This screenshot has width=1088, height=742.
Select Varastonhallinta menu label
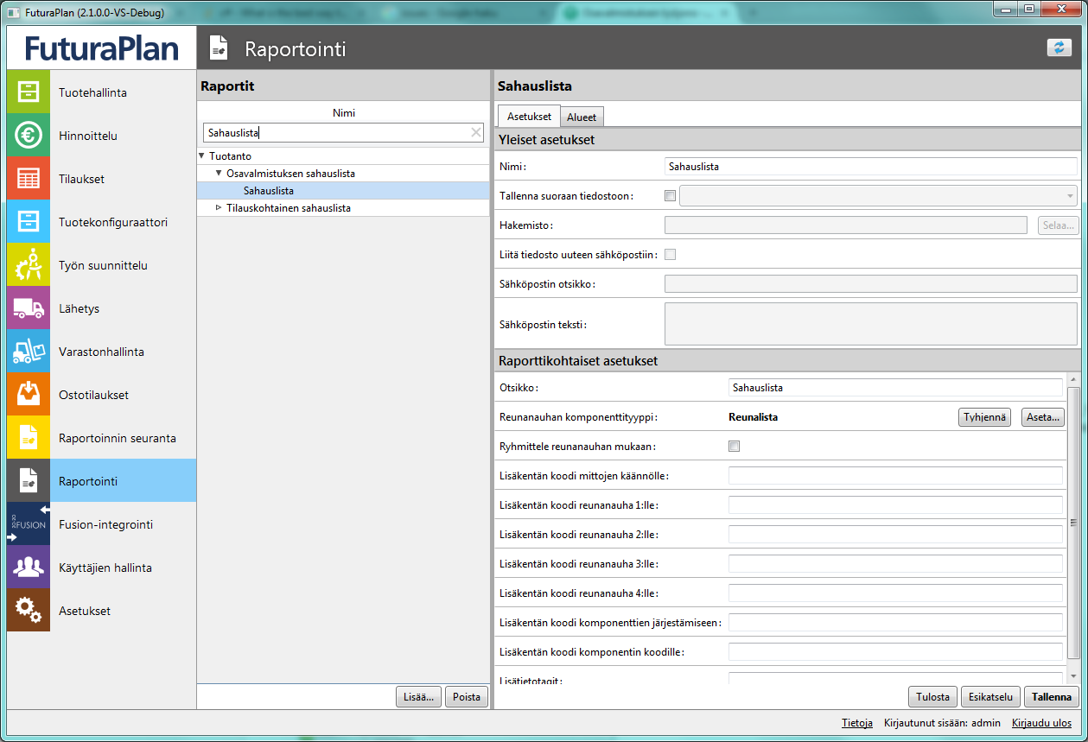click(101, 352)
